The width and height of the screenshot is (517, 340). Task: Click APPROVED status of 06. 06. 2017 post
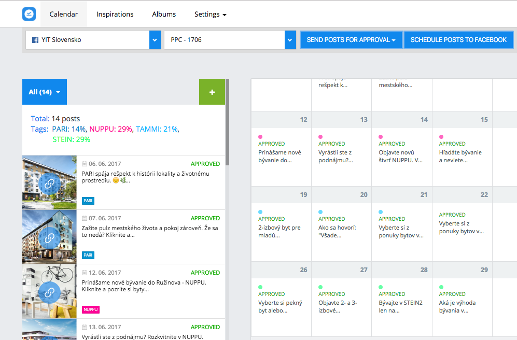[205, 164]
